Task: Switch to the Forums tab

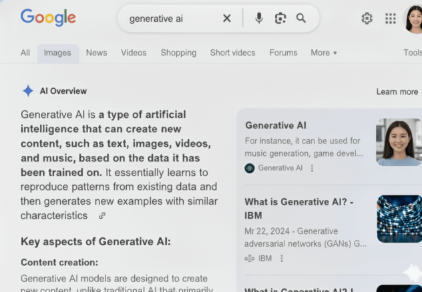Action: tap(283, 53)
